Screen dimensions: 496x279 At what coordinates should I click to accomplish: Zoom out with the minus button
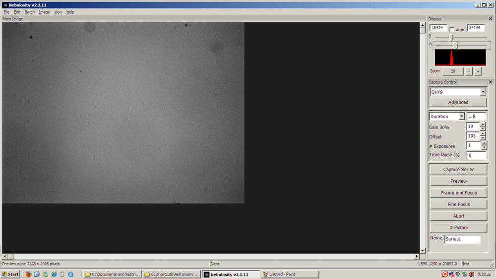tap(469, 71)
